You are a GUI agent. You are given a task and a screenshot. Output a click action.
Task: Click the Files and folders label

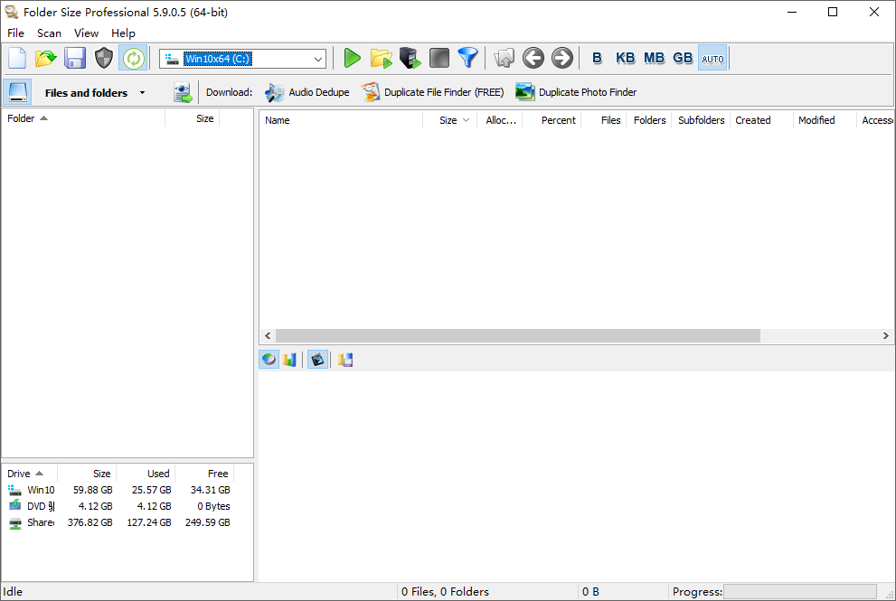86,92
